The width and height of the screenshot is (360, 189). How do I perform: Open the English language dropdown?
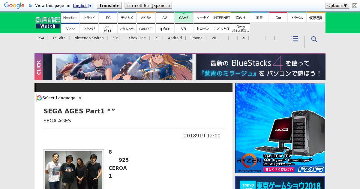pyautogui.click(x=82, y=5)
